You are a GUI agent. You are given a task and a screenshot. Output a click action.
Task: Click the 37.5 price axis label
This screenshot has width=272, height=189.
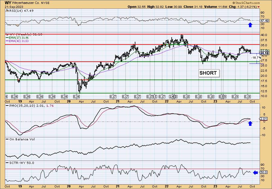click(x=264, y=40)
